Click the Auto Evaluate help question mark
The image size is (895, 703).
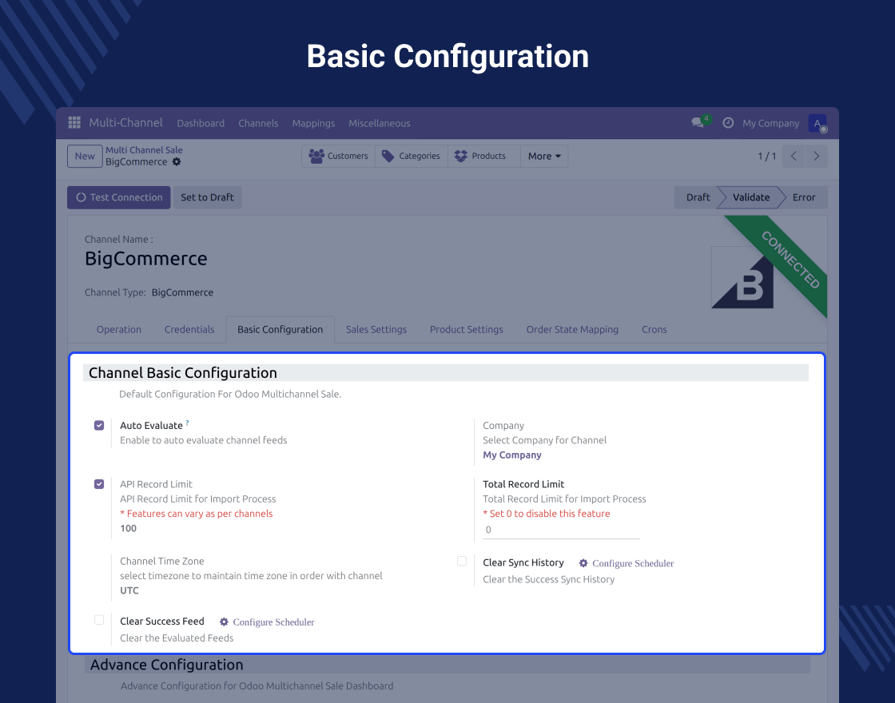click(x=187, y=423)
